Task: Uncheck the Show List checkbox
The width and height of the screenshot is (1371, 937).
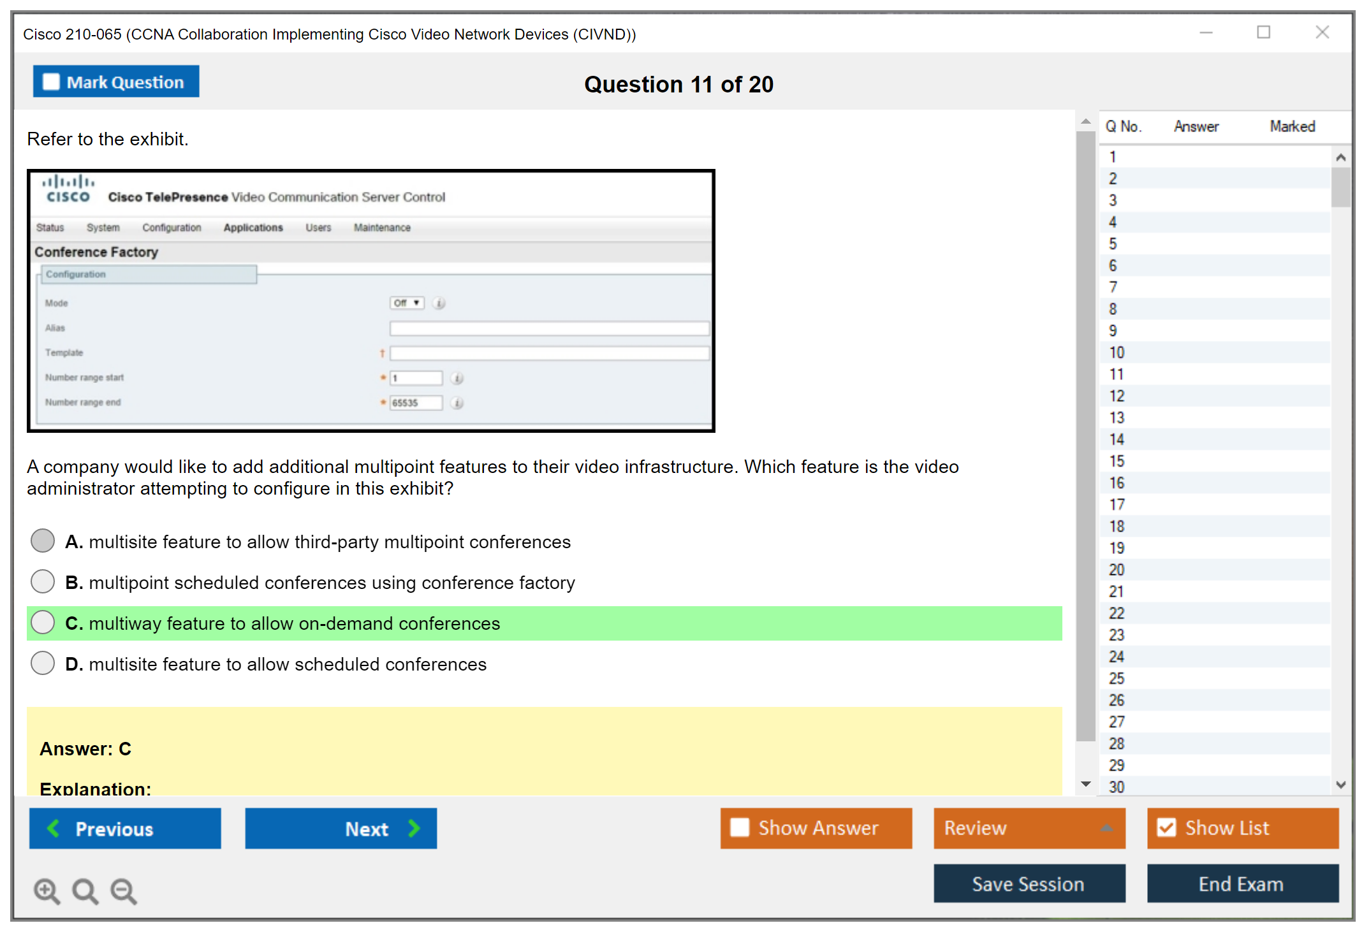Action: coord(1166,827)
